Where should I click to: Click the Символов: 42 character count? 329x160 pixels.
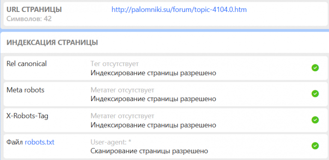point(29,19)
